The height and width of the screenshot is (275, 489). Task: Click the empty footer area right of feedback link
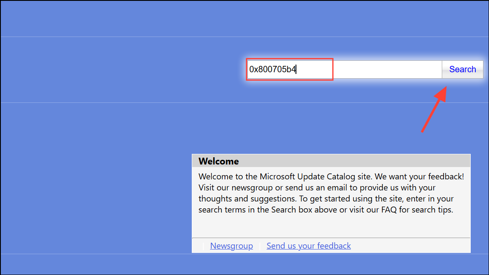pyautogui.click(x=408, y=246)
